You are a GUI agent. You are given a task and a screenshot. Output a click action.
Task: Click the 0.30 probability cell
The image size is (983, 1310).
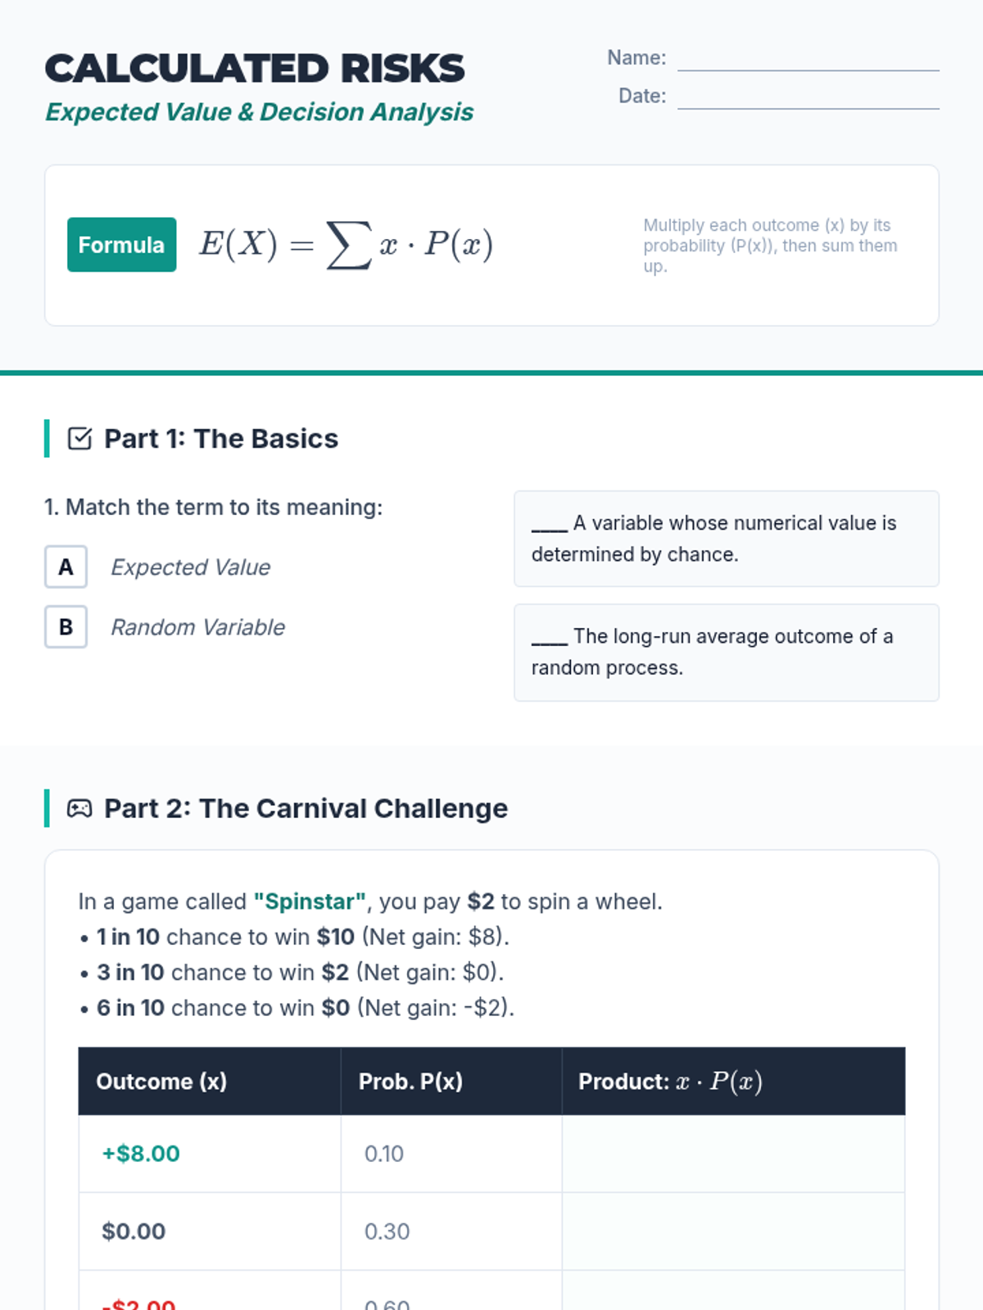[387, 1231]
